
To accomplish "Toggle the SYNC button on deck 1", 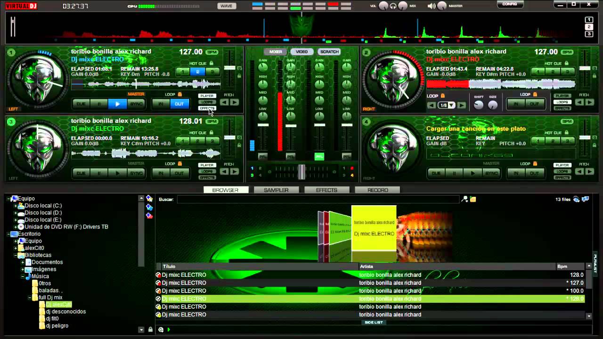I will [x=136, y=104].
